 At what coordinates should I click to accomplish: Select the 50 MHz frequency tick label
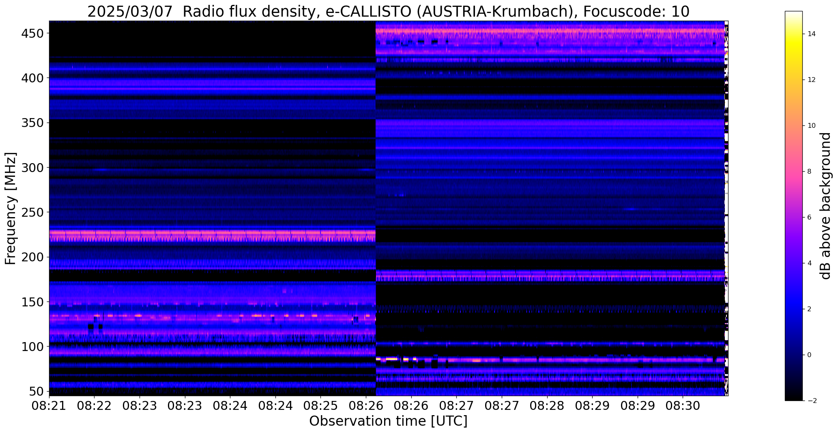[37, 391]
